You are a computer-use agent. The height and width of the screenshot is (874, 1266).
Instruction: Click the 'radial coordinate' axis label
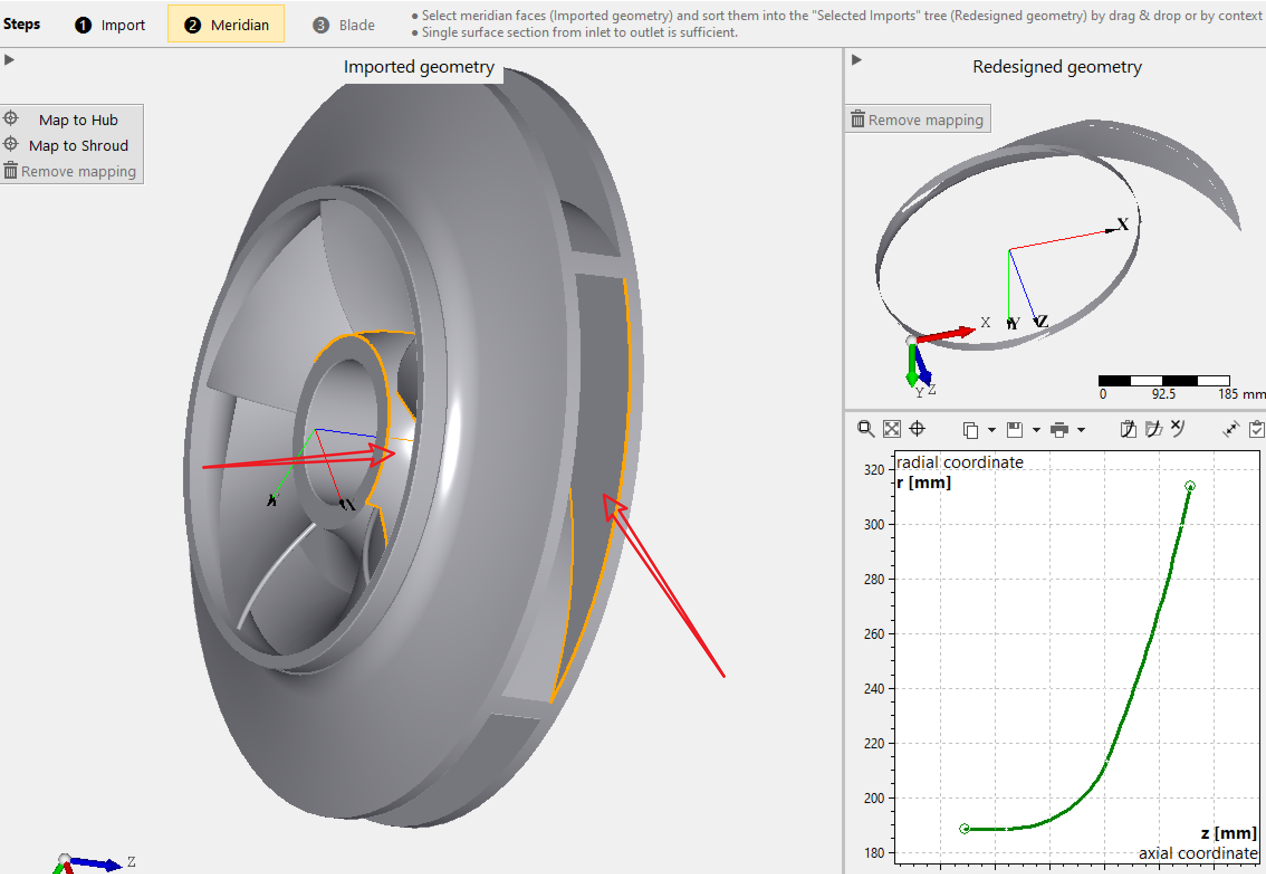[960, 462]
